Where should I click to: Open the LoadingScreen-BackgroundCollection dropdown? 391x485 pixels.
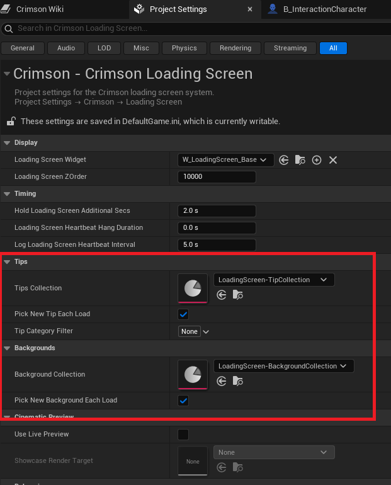(283, 366)
